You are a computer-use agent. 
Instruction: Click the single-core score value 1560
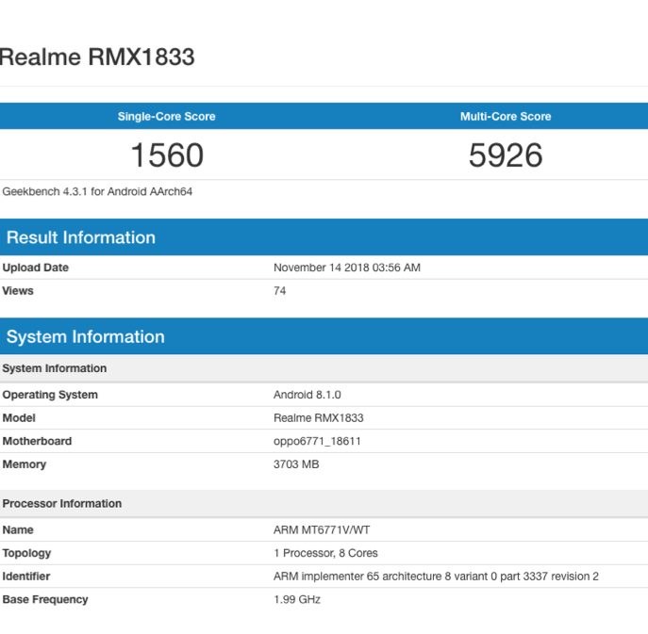pyautogui.click(x=166, y=155)
